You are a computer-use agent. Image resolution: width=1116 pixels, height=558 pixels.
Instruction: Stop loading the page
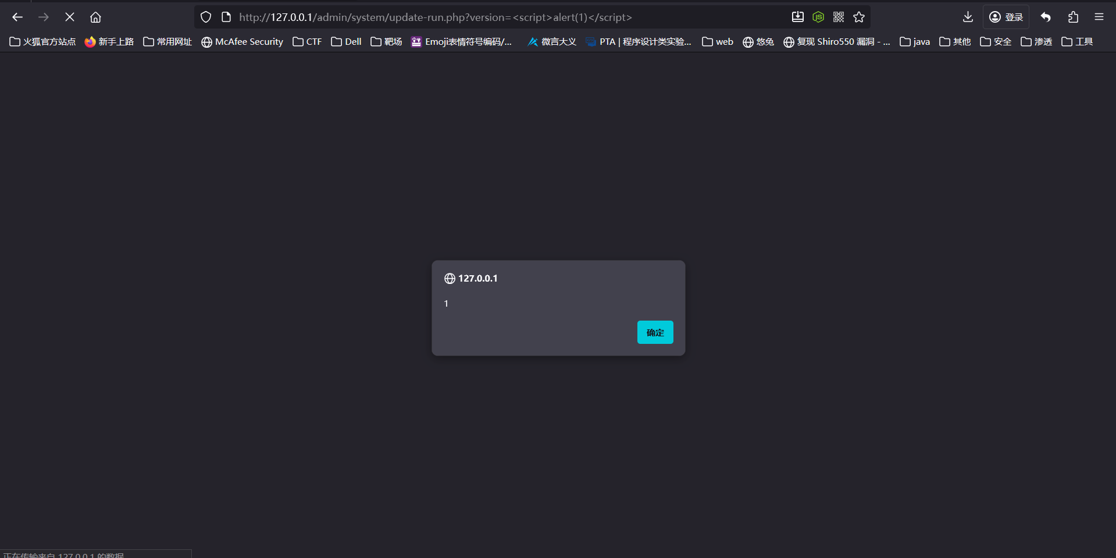click(x=70, y=17)
